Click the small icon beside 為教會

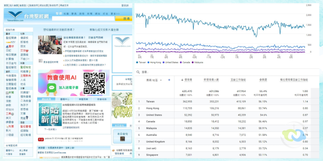22,101
